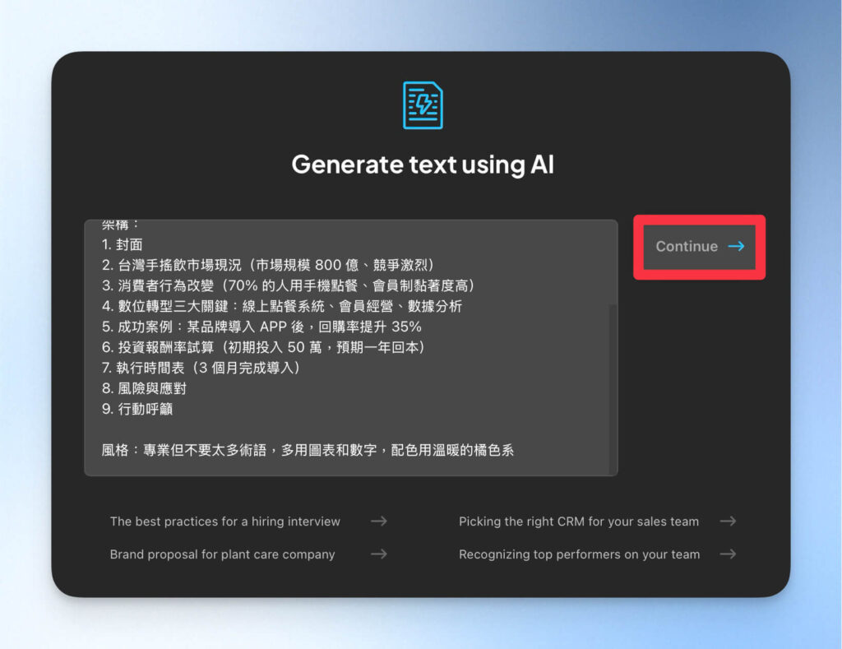Screen dimensions: 842x649
Task: Click the 'Generate text using AI' heading
Action: 421,164
